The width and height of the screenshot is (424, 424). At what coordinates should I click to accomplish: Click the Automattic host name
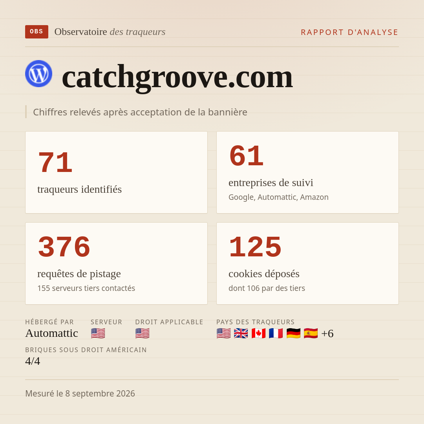click(52, 333)
